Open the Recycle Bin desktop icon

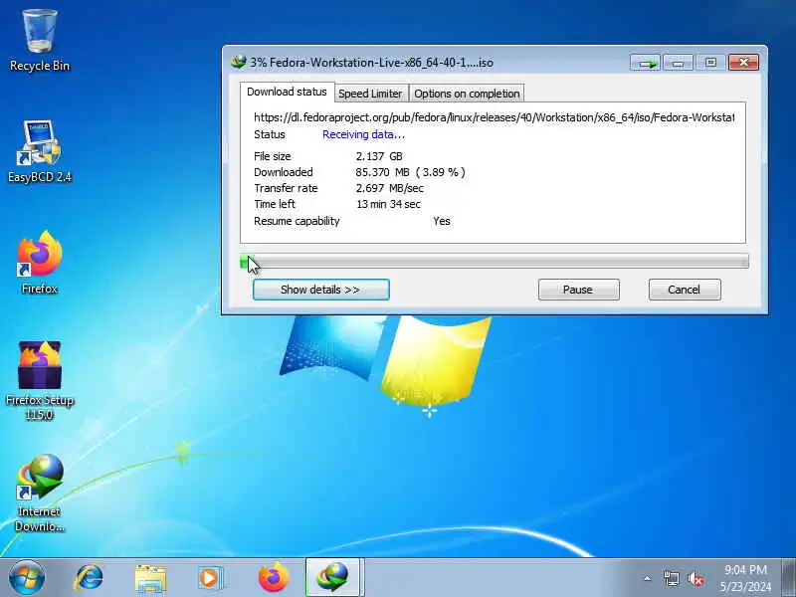(x=40, y=42)
